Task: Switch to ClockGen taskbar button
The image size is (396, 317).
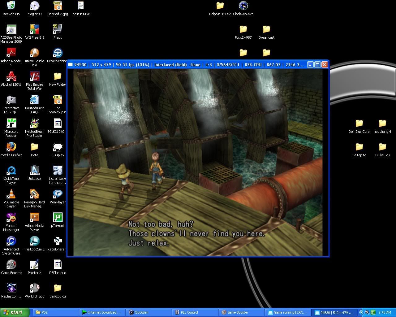Action: (148, 312)
